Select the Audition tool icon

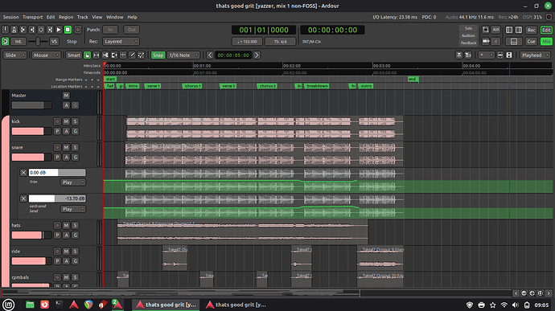tap(114, 55)
